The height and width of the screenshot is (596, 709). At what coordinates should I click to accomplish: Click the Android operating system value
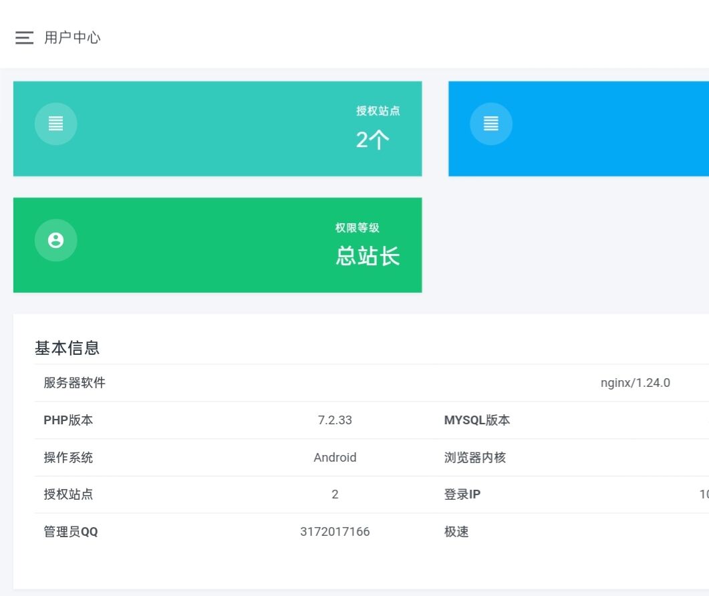click(x=335, y=458)
